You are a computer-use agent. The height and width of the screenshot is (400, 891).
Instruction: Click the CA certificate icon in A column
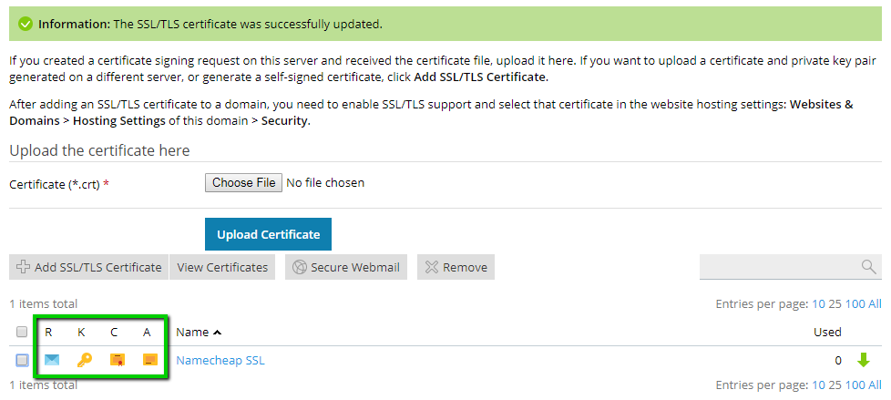149,360
